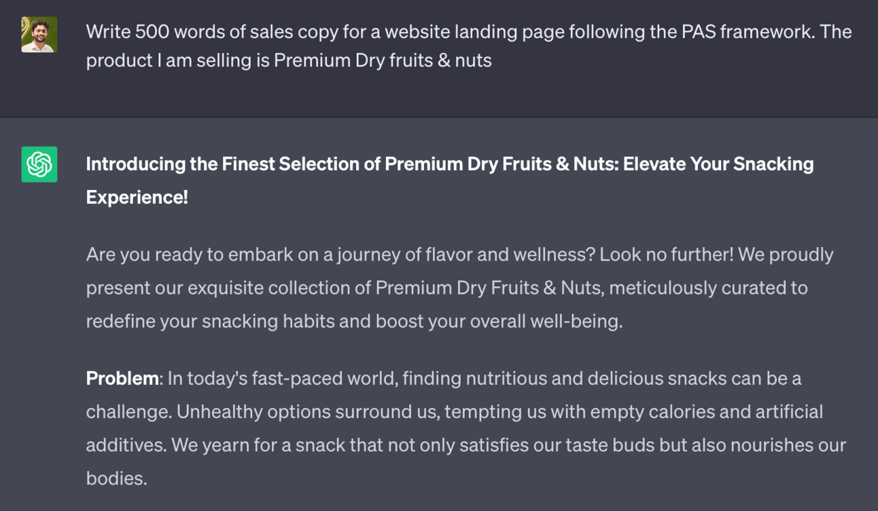Screen dimensions: 878x511
Task: Click the bold 'Problem' label
Action: 122,378
